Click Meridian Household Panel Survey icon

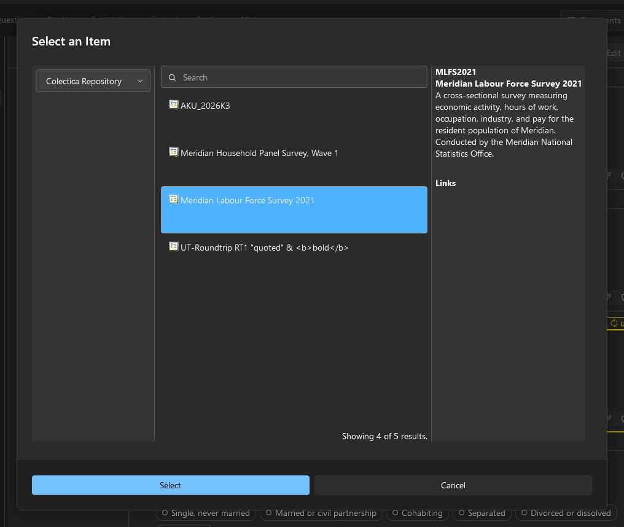174,152
